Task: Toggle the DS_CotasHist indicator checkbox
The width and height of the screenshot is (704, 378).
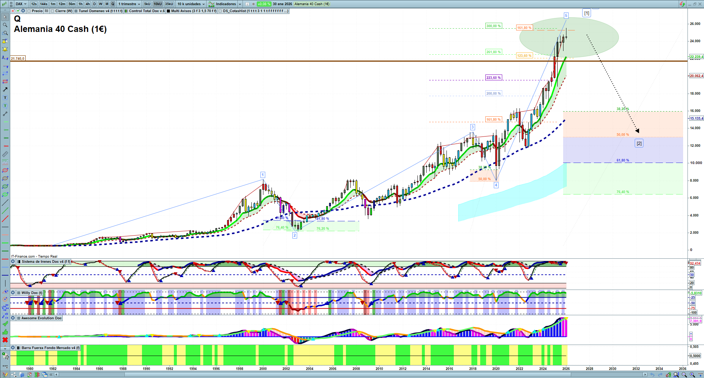Action: pos(220,11)
